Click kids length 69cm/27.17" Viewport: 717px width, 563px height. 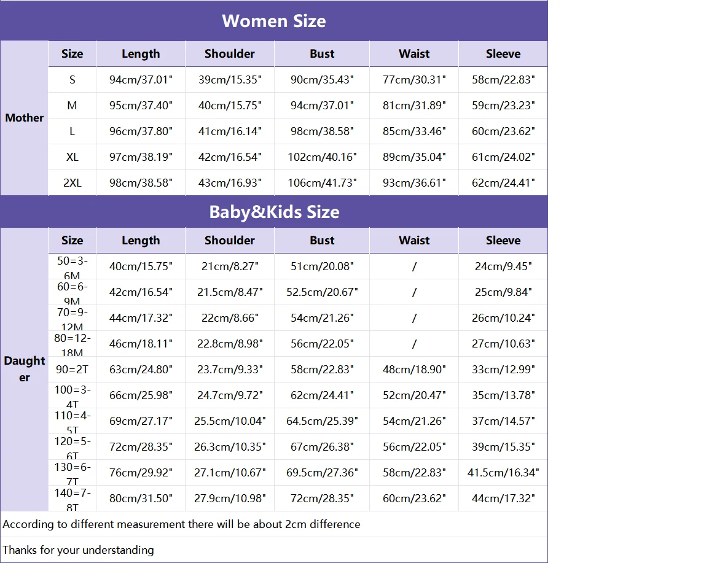(141, 421)
